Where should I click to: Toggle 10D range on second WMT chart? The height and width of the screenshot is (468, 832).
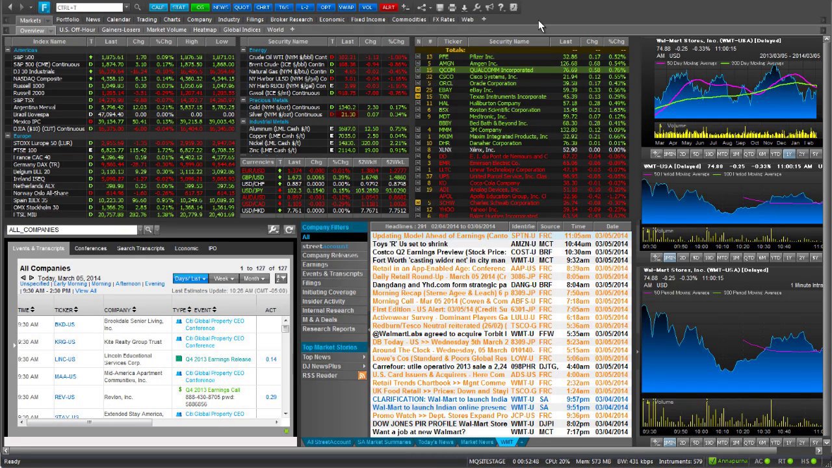click(x=709, y=257)
